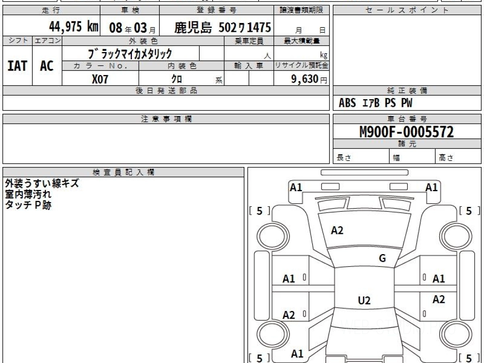The height and width of the screenshot is (363, 484).
Task: Click the G mark on the windshield
Action: point(382,259)
